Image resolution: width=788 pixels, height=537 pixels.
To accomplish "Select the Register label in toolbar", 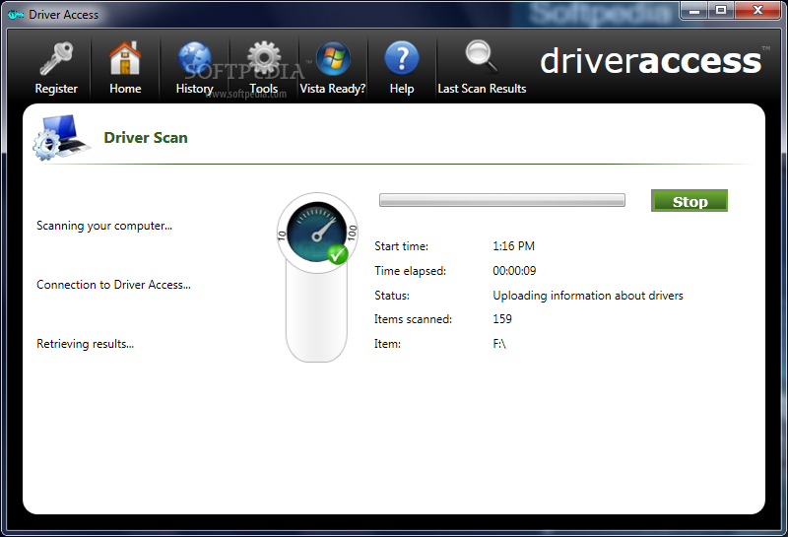I will (x=56, y=89).
